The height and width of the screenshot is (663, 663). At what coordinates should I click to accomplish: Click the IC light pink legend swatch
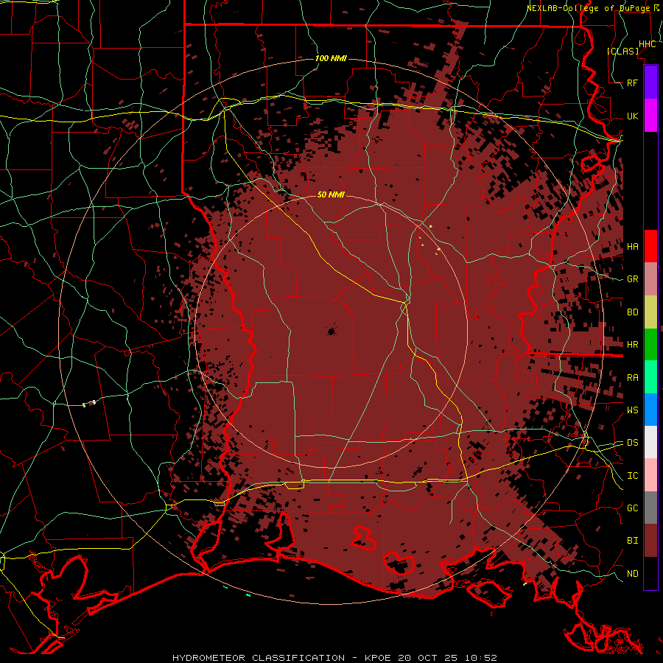650,475
